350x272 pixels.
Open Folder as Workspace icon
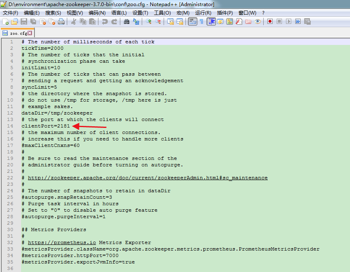248,21
